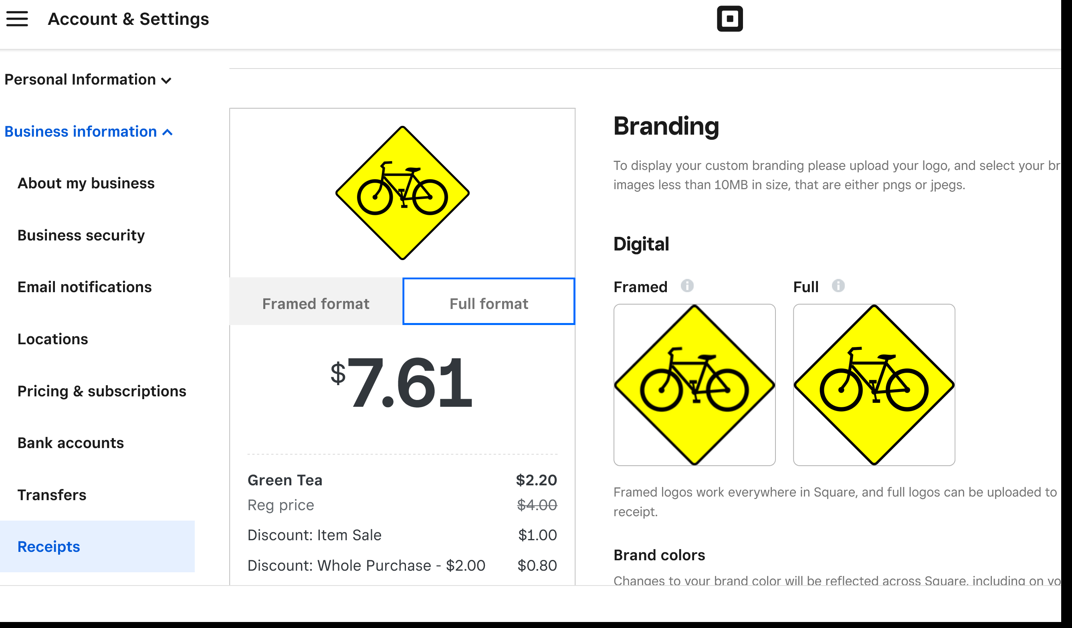Viewport: 1072px width, 628px height.
Task: Click the $7.61 receipt total
Action: point(401,382)
